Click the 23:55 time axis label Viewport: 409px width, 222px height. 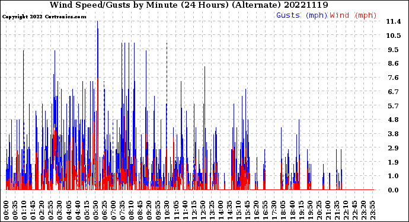(x=372, y=210)
